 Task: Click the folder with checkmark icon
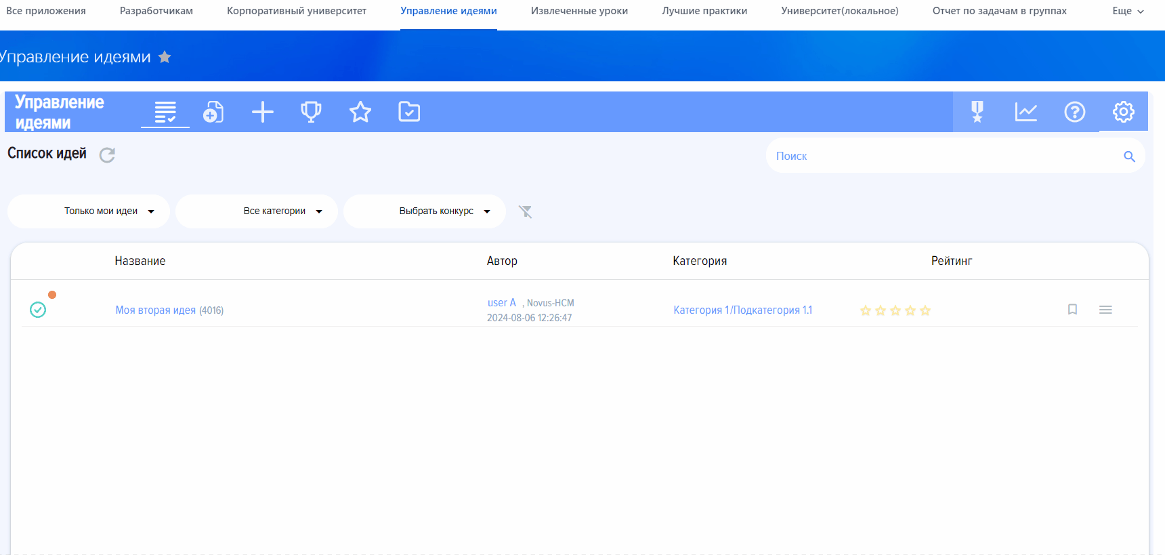click(409, 112)
